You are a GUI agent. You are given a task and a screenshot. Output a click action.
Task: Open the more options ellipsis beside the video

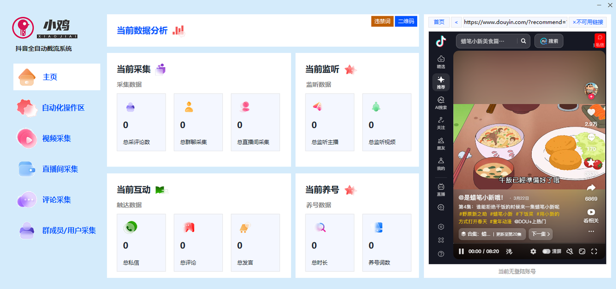[x=591, y=231]
